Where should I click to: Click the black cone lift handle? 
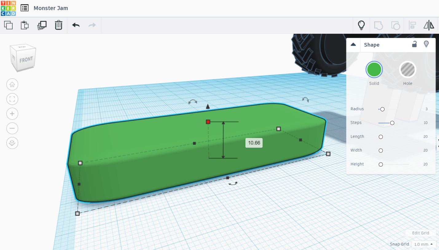coord(208,106)
